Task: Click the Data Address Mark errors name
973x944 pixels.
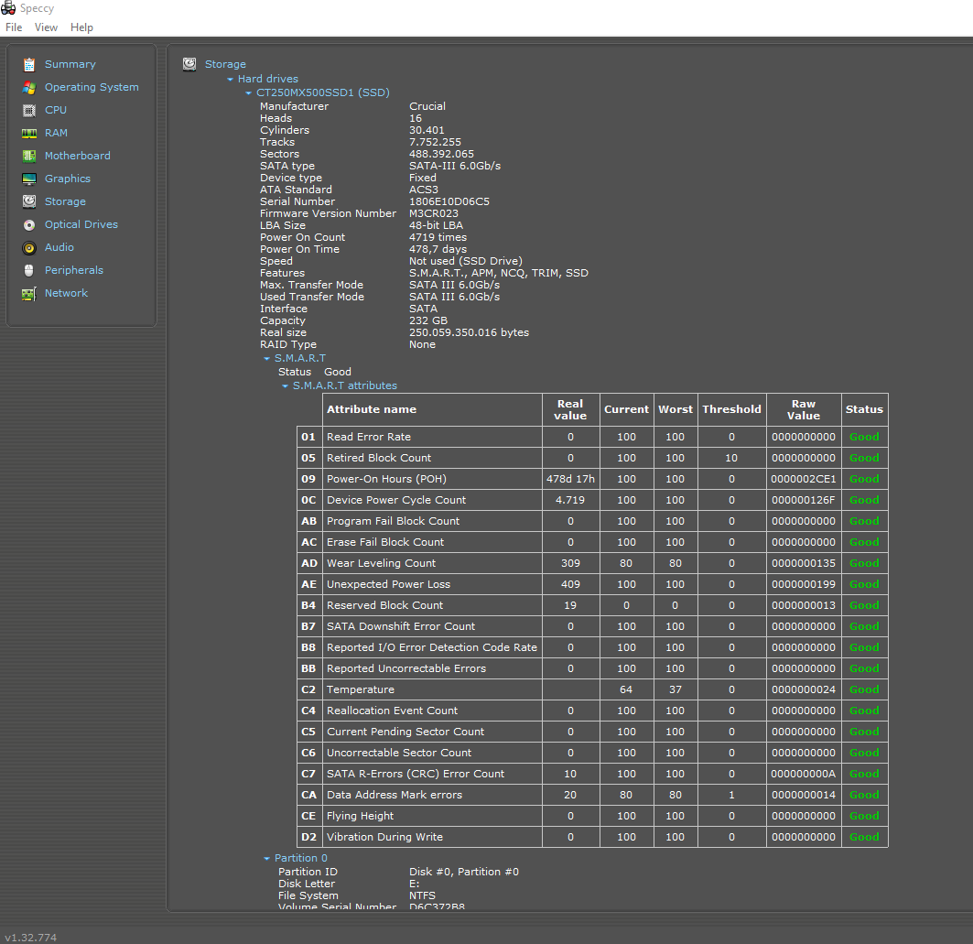Action: tap(395, 795)
